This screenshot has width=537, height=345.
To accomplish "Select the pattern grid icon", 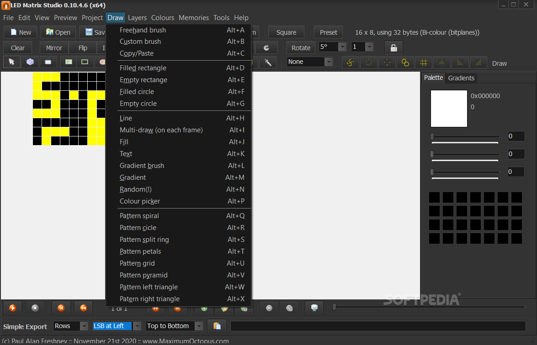I will (x=424, y=63).
